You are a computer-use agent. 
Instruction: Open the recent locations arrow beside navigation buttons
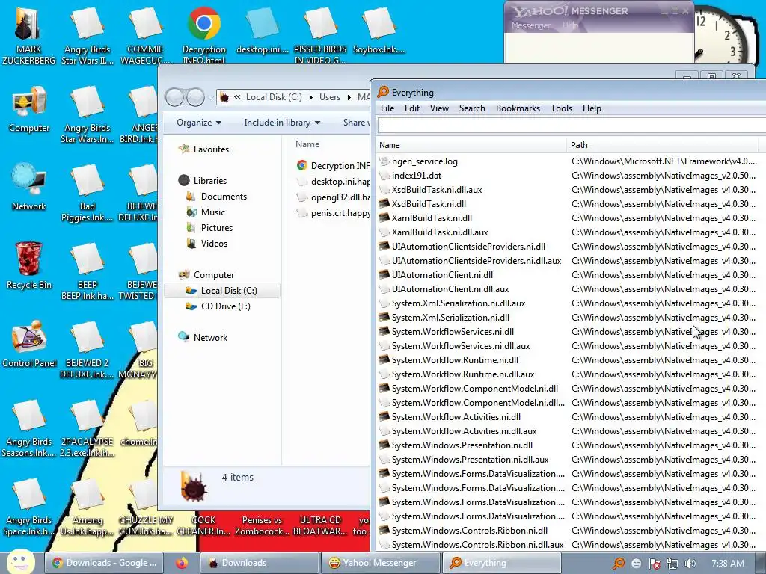coord(210,98)
